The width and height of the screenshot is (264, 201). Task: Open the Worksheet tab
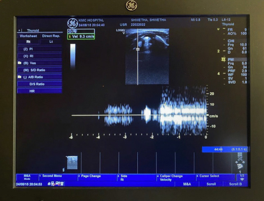point(28,36)
